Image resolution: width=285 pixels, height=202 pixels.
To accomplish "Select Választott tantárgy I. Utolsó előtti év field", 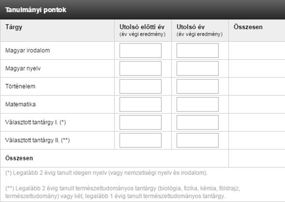I will click(140, 122).
